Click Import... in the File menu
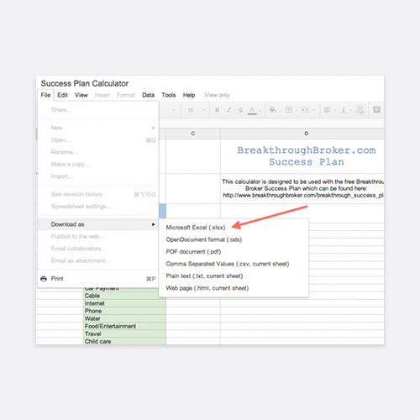The image size is (420, 420). [98, 176]
